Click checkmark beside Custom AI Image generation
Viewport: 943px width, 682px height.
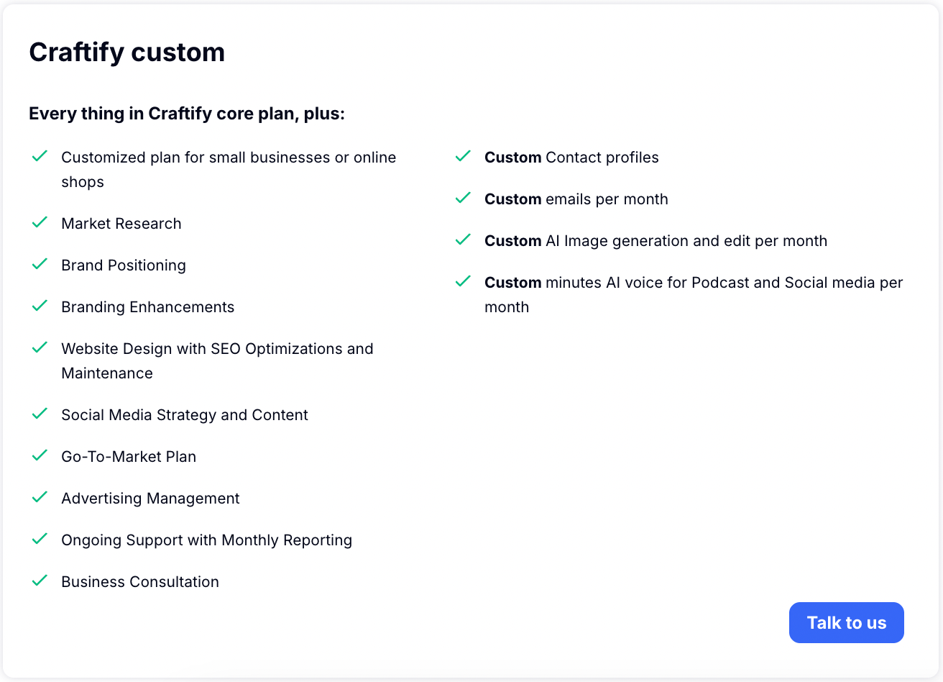point(463,240)
